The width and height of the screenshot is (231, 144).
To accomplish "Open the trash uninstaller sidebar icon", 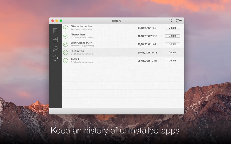I will pyautogui.click(x=55, y=30).
